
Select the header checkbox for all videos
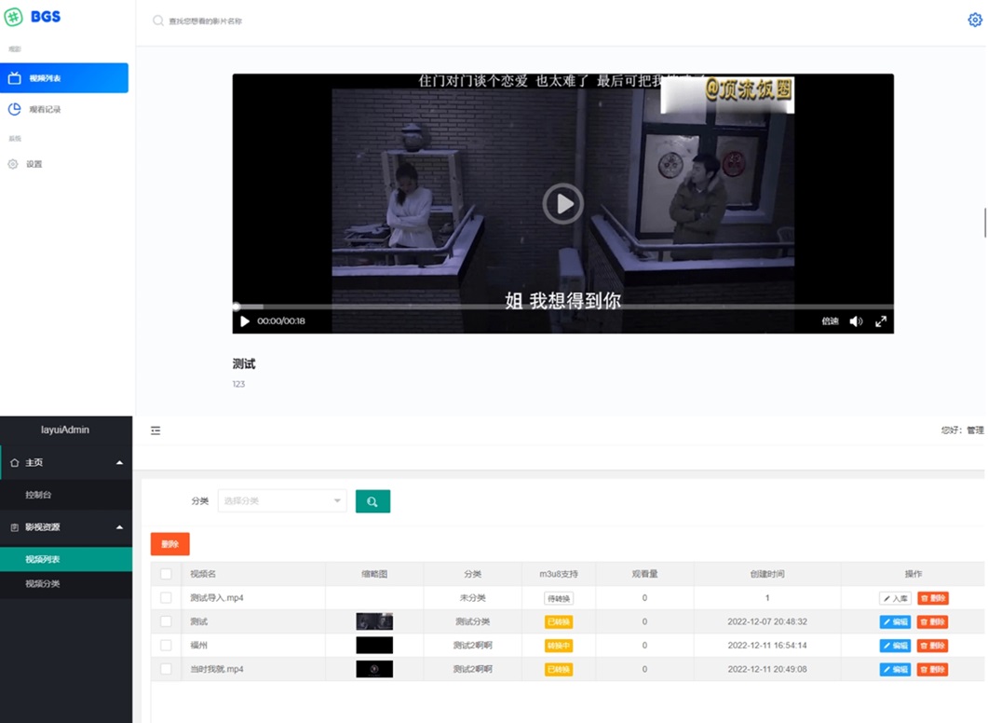pos(166,574)
